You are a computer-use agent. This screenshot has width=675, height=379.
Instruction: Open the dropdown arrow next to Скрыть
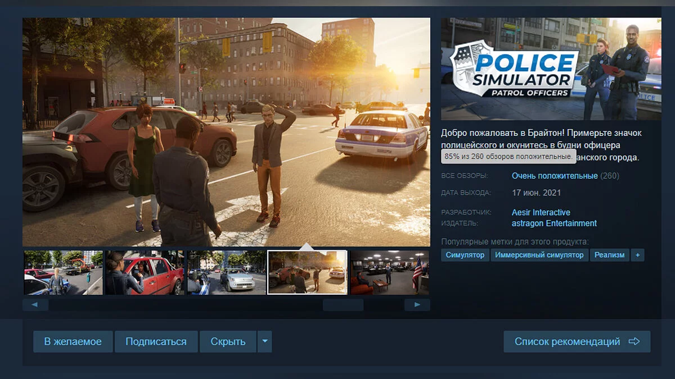264,341
